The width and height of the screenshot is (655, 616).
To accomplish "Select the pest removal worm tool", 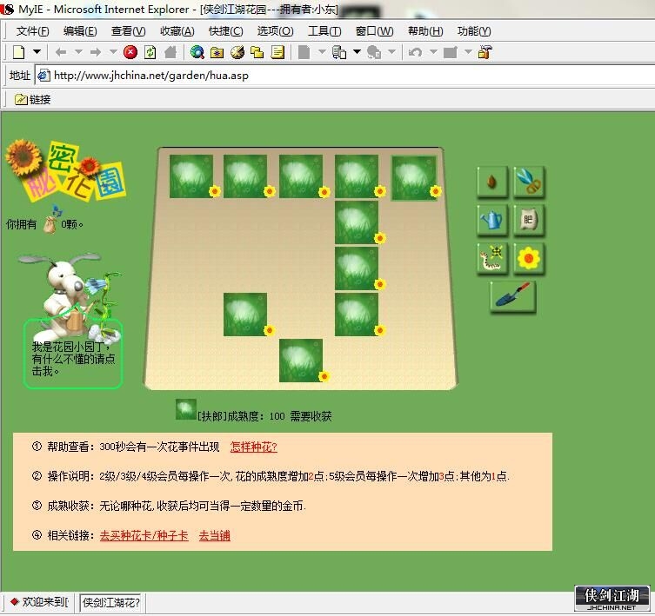I will click(x=492, y=258).
